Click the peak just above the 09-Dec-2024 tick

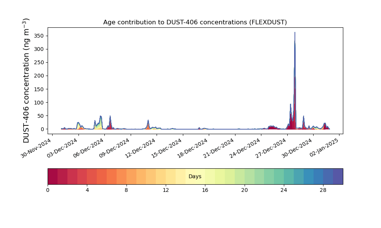click(110, 122)
